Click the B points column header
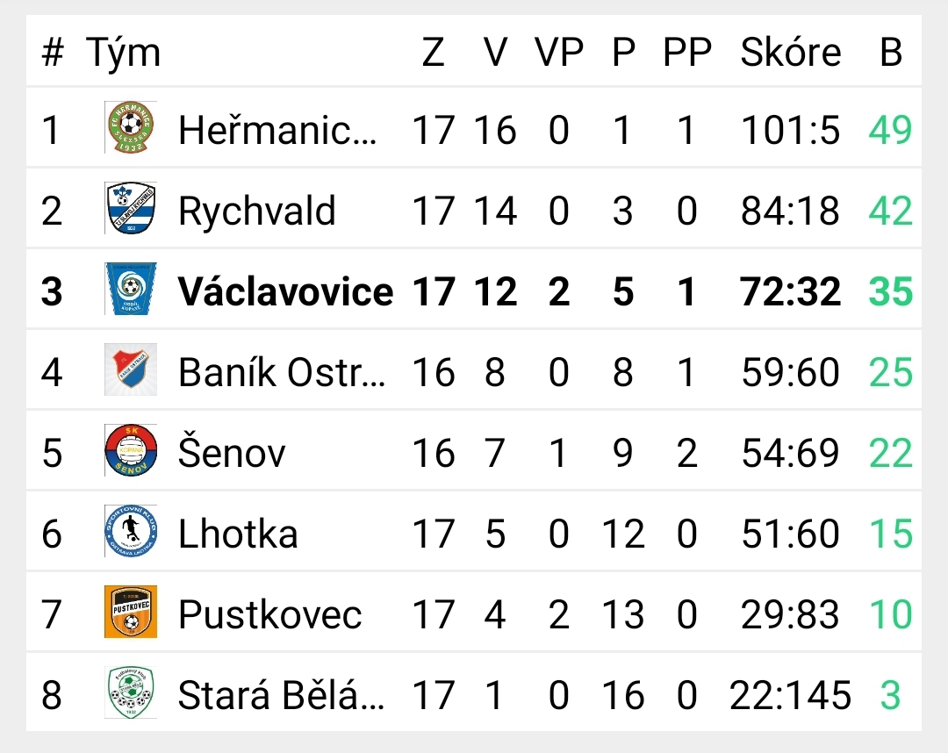 tap(891, 52)
